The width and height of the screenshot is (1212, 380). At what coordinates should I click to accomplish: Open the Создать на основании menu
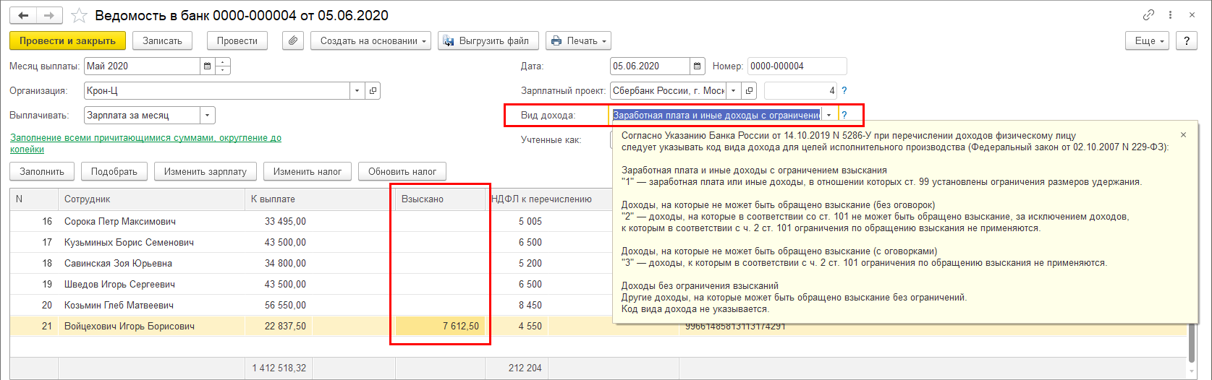click(371, 41)
